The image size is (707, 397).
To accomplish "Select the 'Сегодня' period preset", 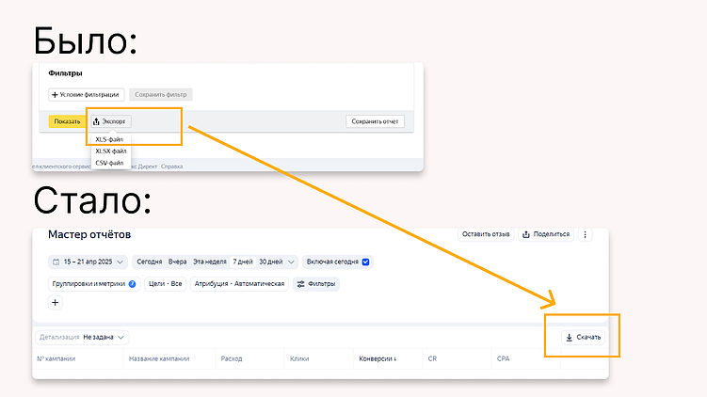I will click(150, 262).
